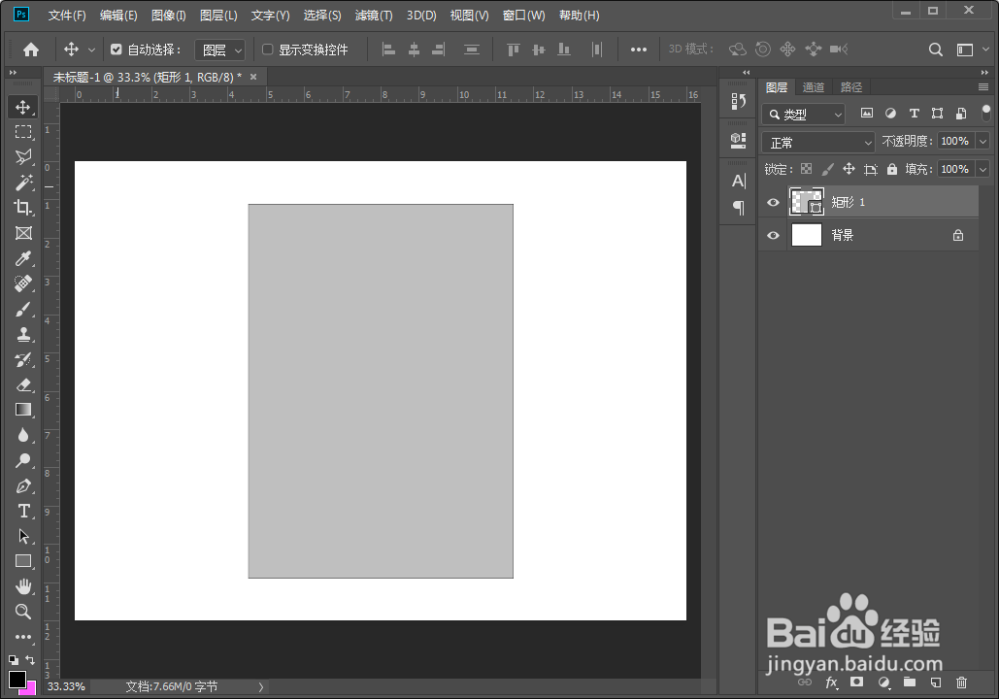Viewport: 999px width, 699px height.
Task: Align horizontal centers in options bar
Action: pyautogui.click(x=414, y=50)
